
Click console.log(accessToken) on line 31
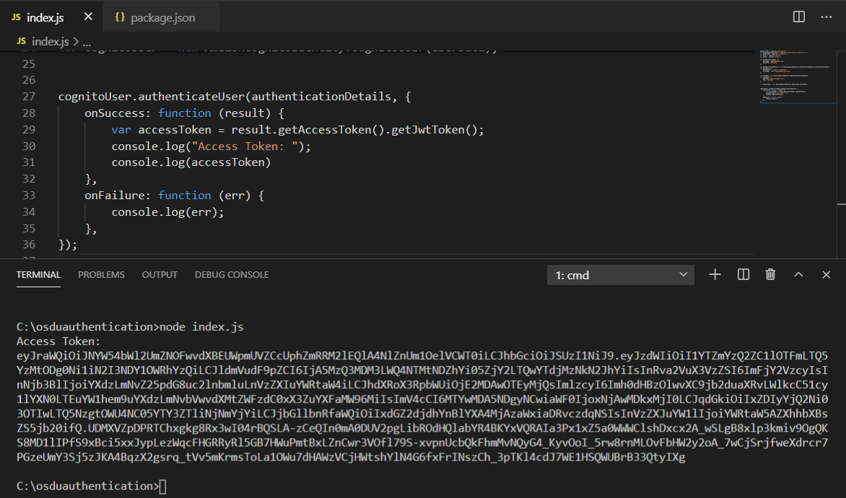(x=191, y=162)
